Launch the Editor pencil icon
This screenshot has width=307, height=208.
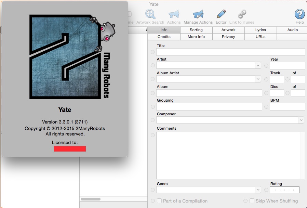pyautogui.click(x=221, y=14)
